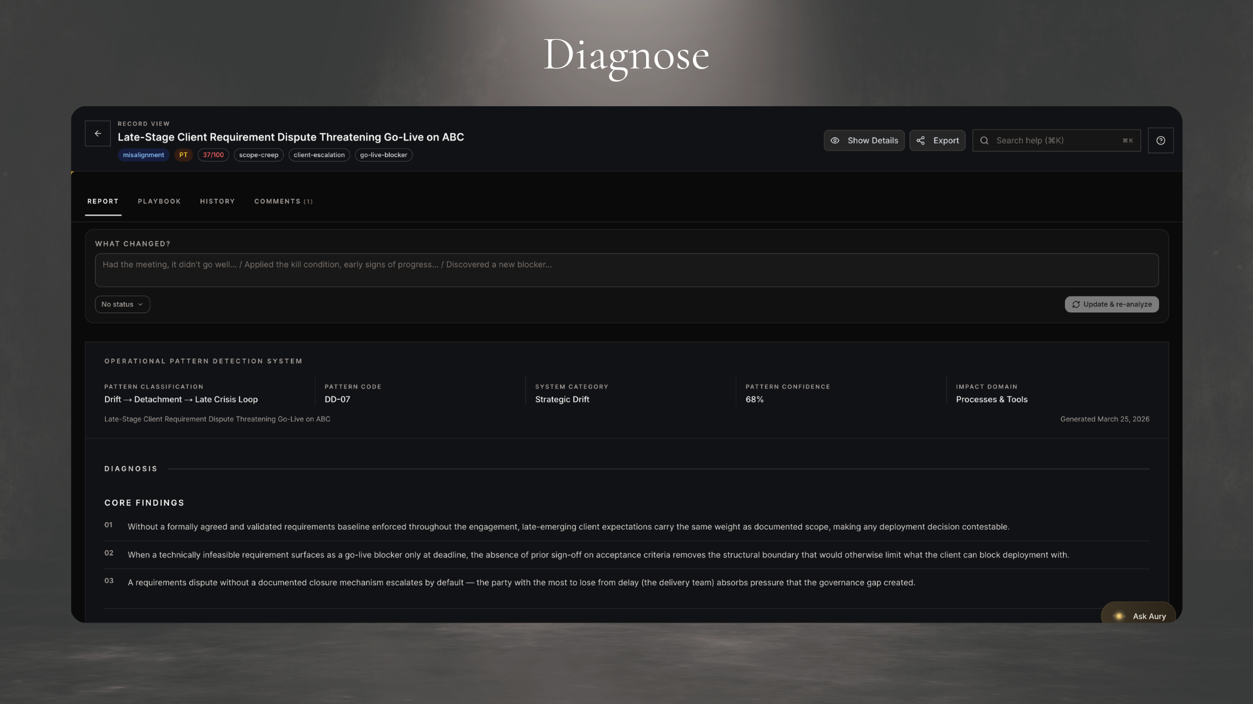Open the COMMENTS (1) tab
1253x704 pixels.
pyautogui.click(x=283, y=201)
